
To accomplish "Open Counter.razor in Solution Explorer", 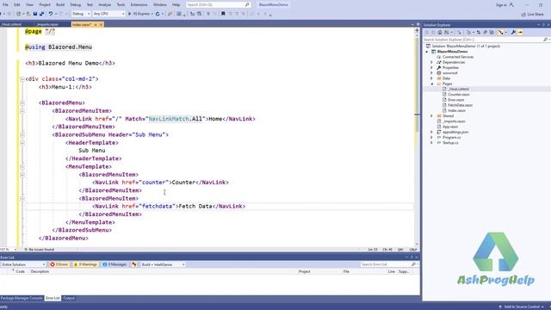I will pyautogui.click(x=459, y=95).
